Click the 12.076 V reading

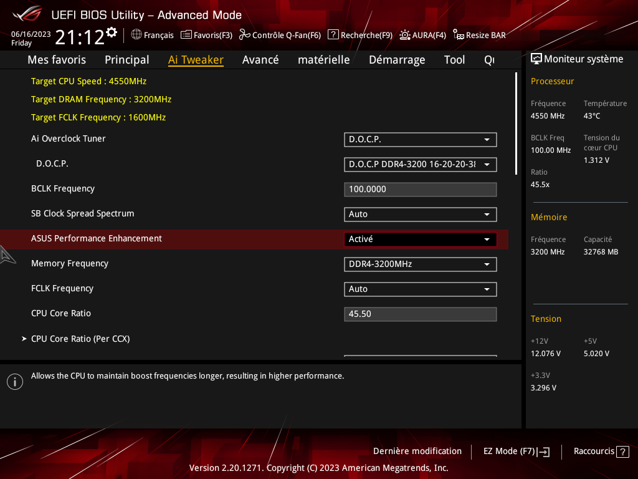pos(546,354)
